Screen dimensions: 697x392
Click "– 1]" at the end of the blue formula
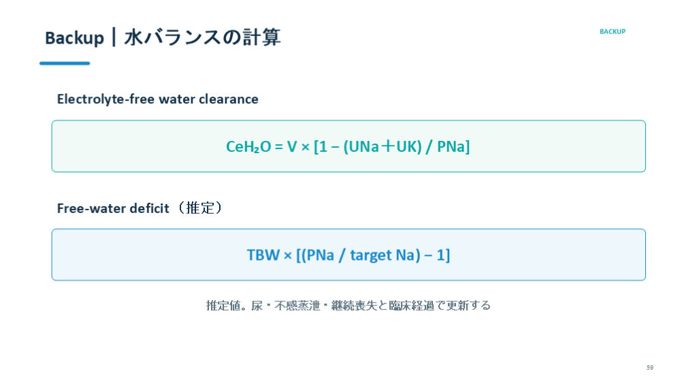point(438,255)
